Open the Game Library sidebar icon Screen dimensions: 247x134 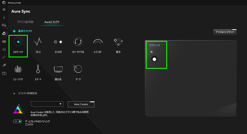(4, 42)
